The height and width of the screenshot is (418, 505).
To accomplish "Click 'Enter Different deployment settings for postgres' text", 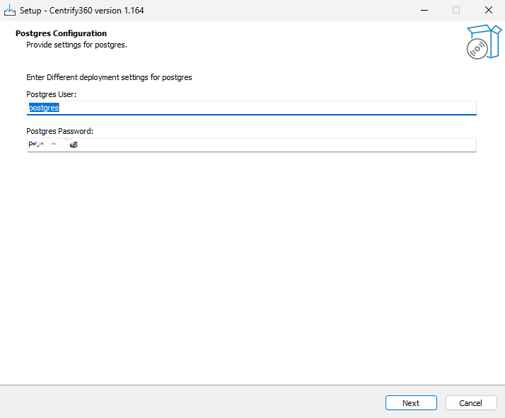I will [109, 77].
